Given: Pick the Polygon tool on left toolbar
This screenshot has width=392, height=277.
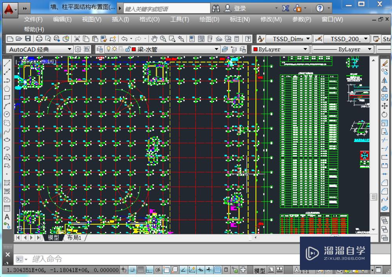Looking at the screenshot, I should 7,88.
